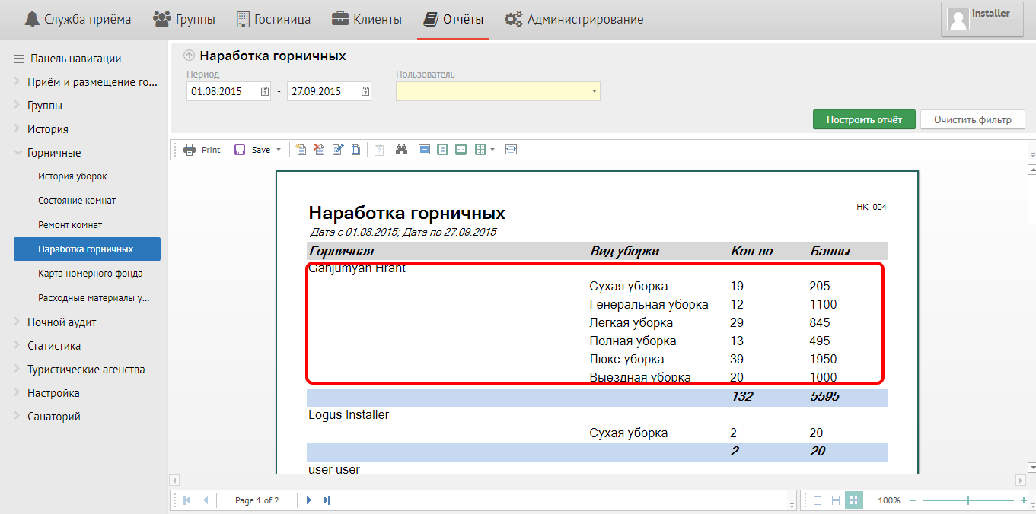1036x514 pixels.
Task: Switch to two-page view mode
Action: tap(461, 150)
